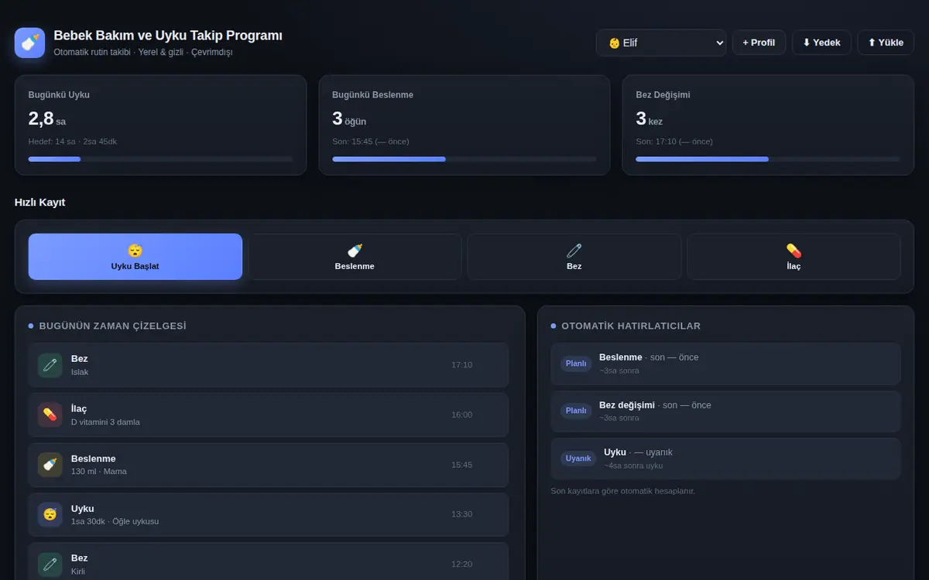
Task: Click the 'Islak' diaper note text
Action: point(80,372)
